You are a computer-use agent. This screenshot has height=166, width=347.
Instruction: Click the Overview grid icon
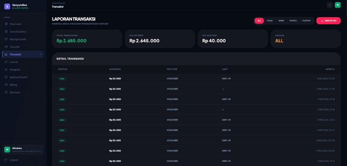[x=6, y=24]
